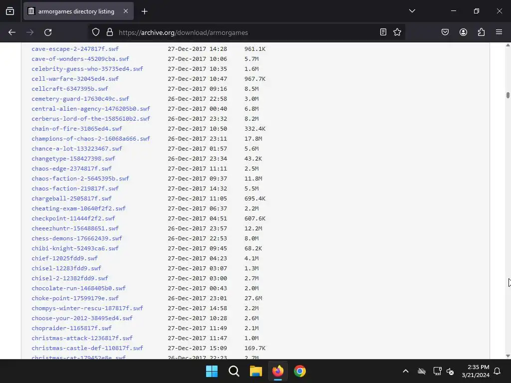Open choke-point-17599179e.swf link
Screen dimensions: 511x383
tap(75, 298)
